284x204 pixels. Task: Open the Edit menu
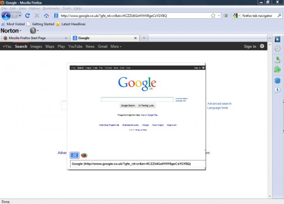pyautogui.click(x=12, y=8)
